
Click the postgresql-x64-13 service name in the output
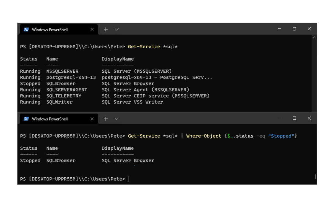pos(71,77)
